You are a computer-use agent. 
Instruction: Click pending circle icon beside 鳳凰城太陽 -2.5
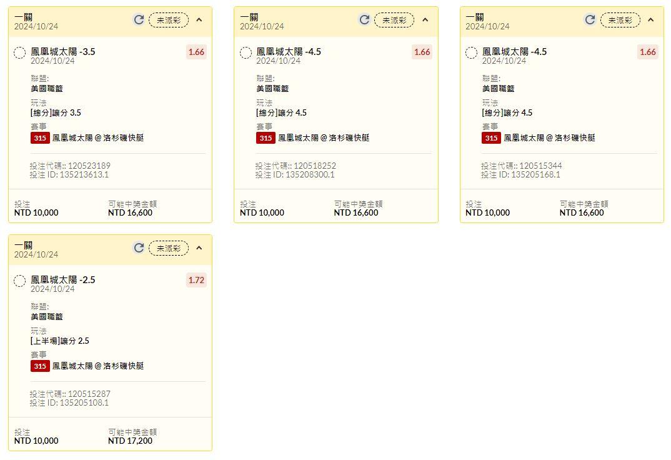20,281
